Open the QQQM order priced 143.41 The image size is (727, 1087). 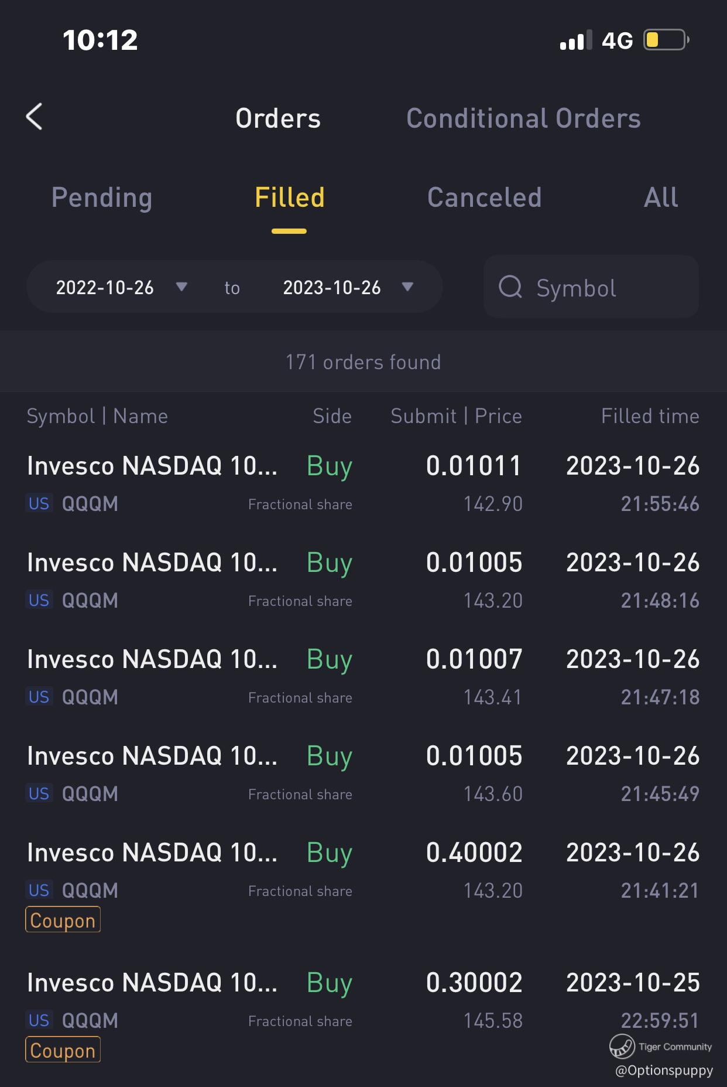(363, 677)
